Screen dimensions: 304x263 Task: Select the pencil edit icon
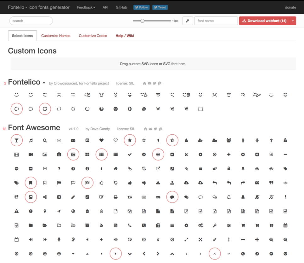tap(73, 197)
